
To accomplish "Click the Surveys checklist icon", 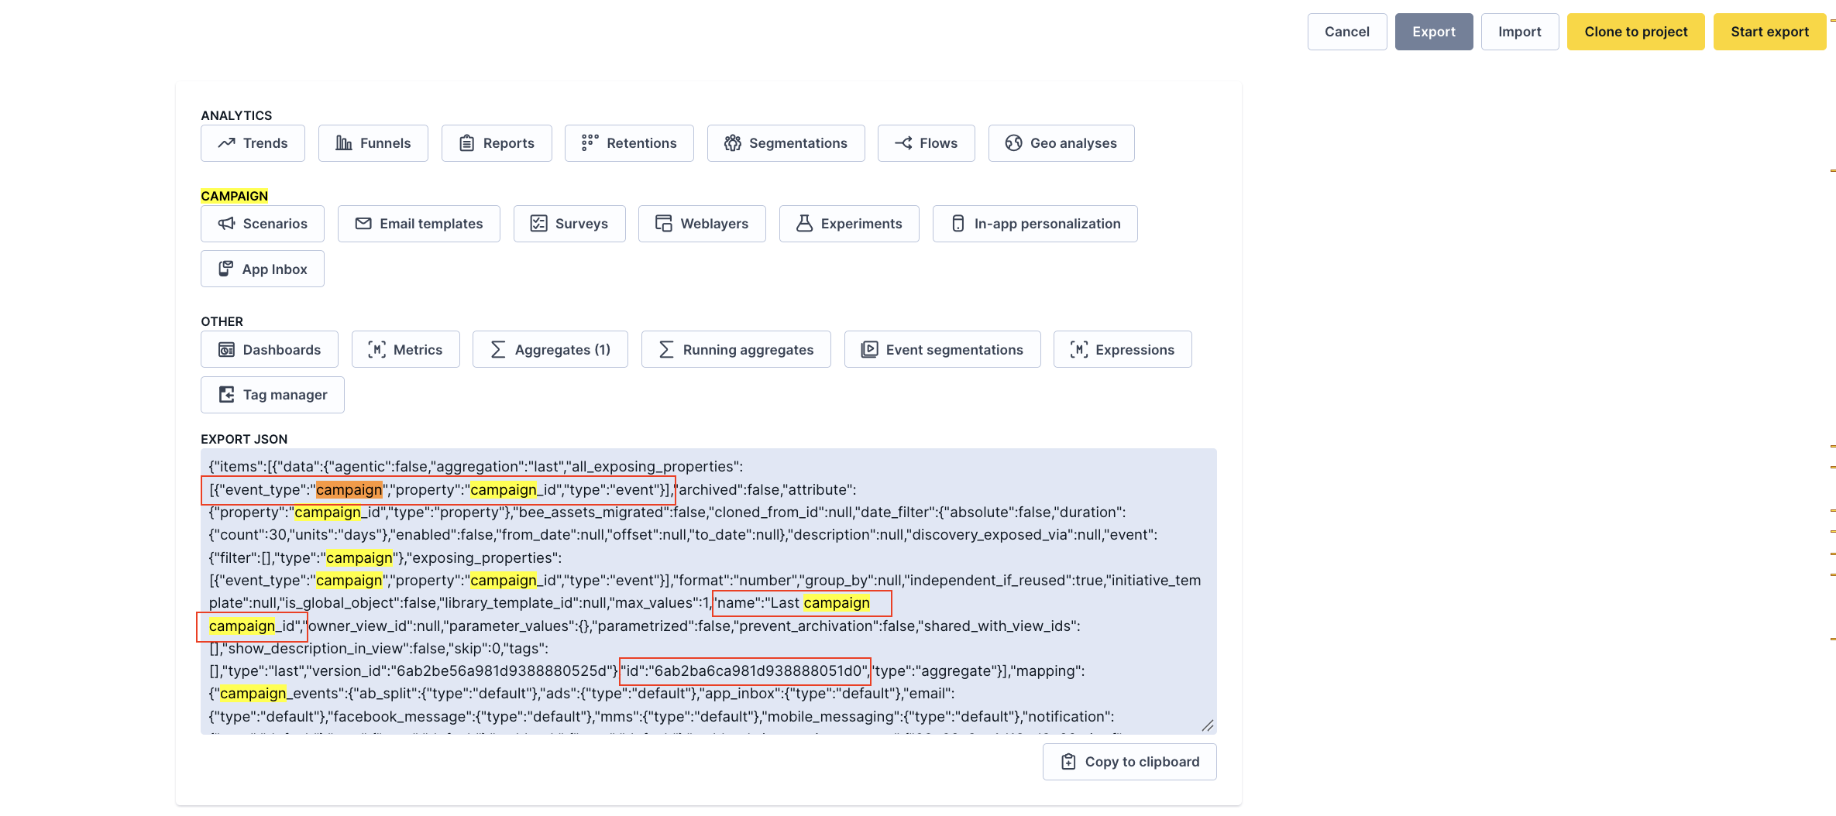I will [x=538, y=224].
